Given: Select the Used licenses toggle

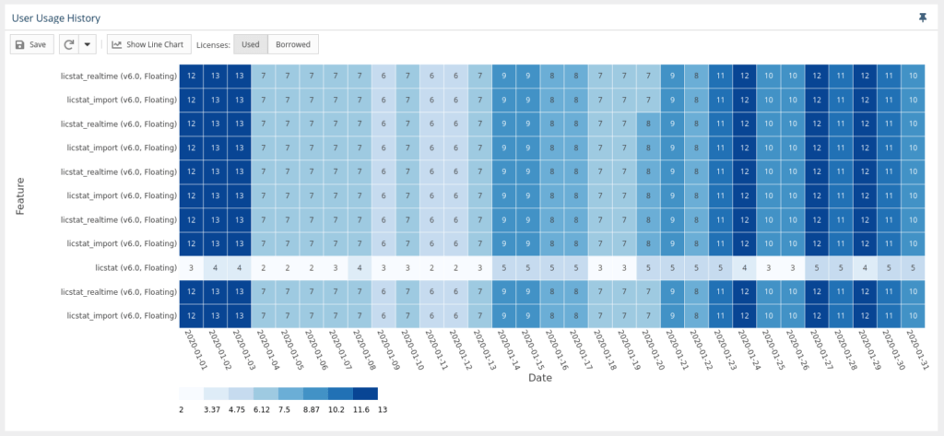Looking at the screenshot, I should coord(251,44).
